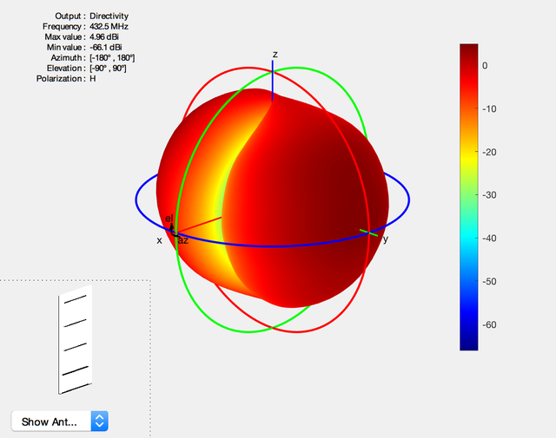Select the Frequency 432.5 MHz text
The height and width of the screenshot is (438, 556).
coord(85,27)
